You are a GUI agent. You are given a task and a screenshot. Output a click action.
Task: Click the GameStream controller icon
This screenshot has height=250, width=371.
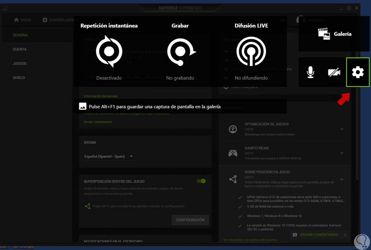click(x=233, y=153)
